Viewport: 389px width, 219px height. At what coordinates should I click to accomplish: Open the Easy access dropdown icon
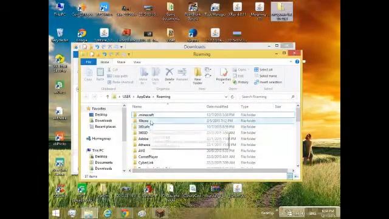click(x=208, y=75)
